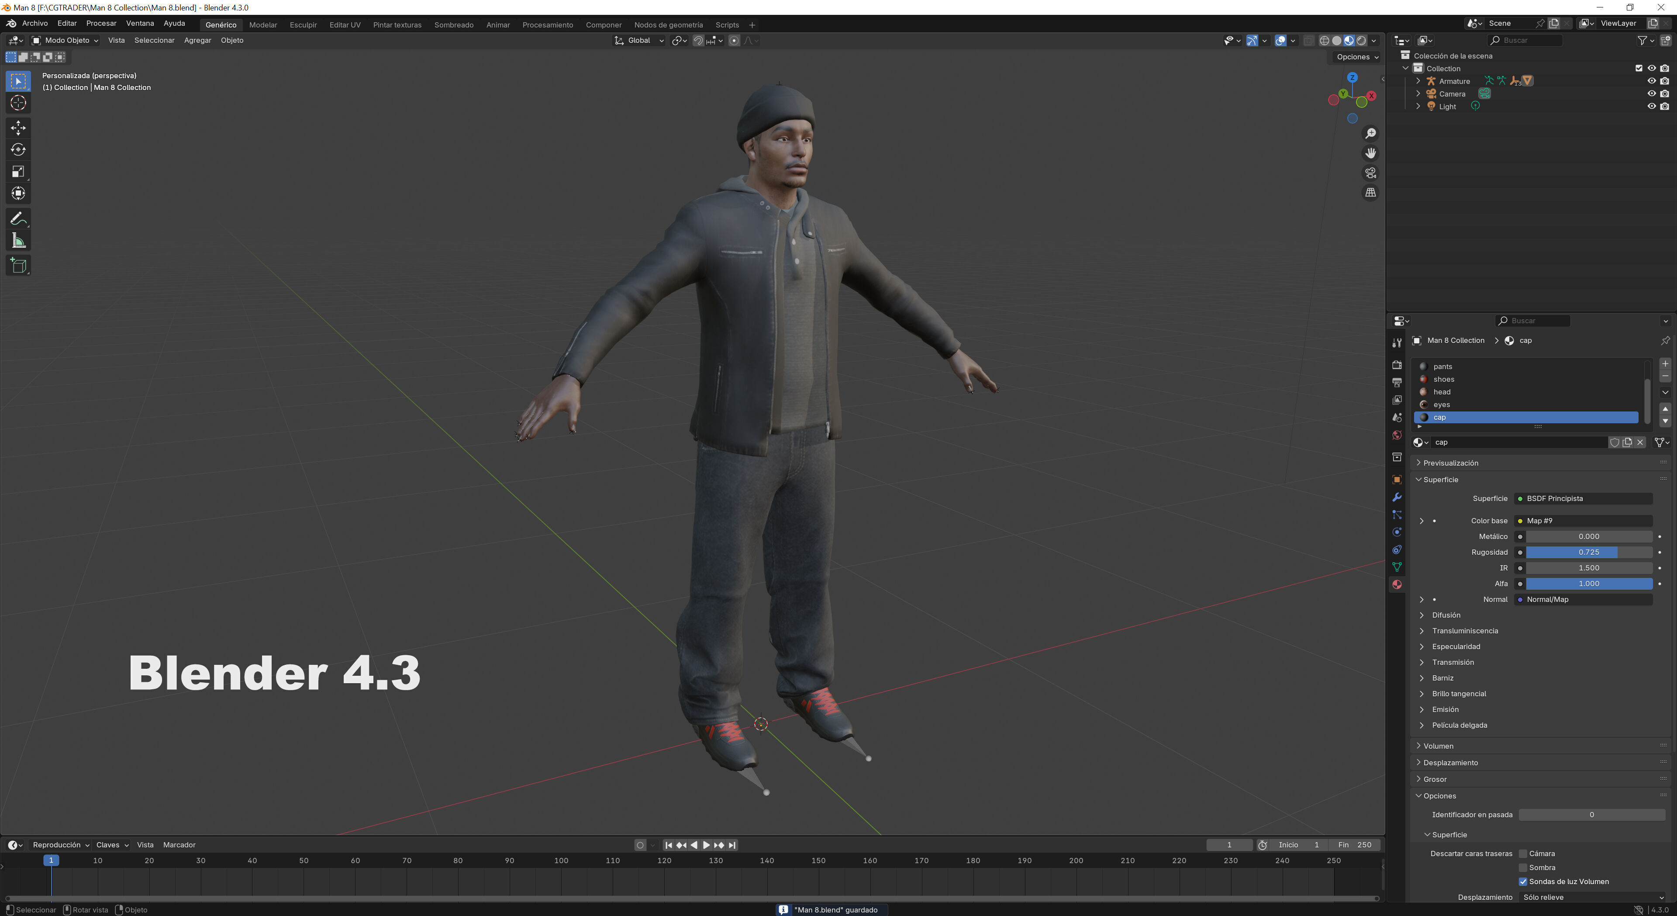This screenshot has width=1677, height=916.
Task: Add a new material slot
Action: [1665, 364]
